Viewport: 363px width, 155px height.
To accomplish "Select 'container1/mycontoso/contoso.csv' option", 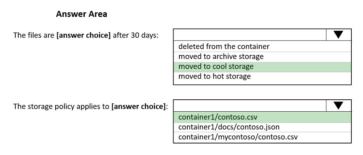I will 262,137.
